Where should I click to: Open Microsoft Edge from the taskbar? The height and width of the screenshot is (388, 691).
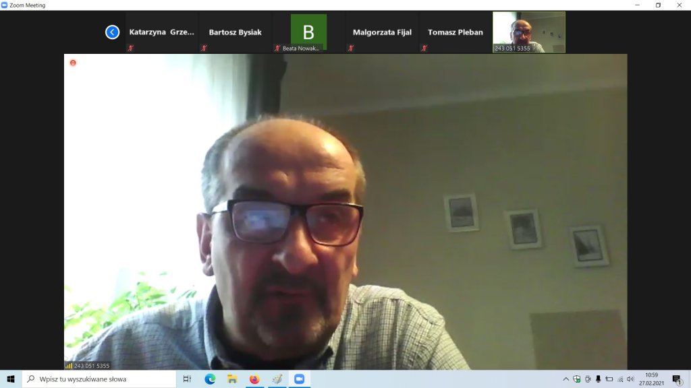tap(210, 379)
